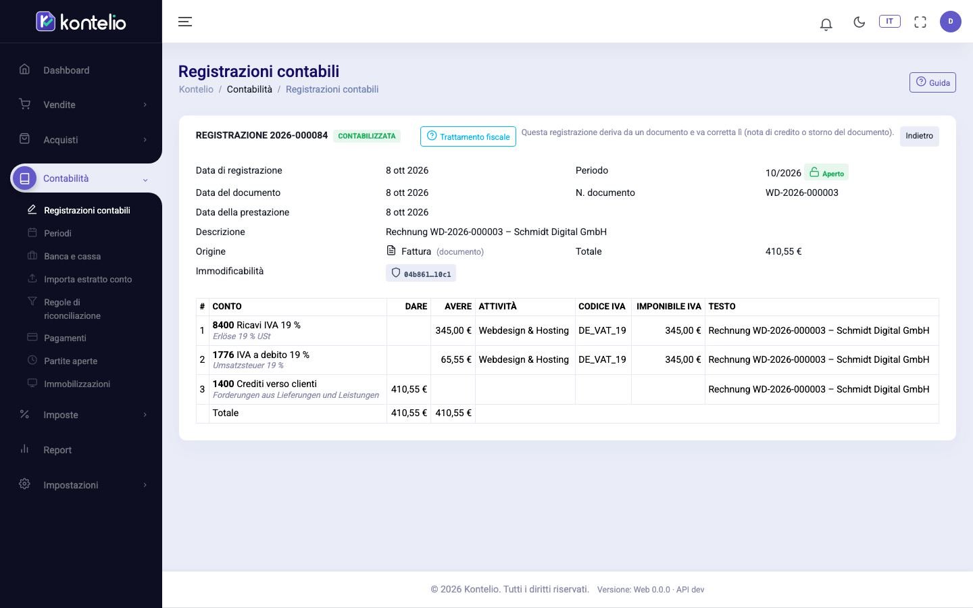Click the Indietro button
The width and height of the screenshot is (973, 608).
(x=919, y=136)
